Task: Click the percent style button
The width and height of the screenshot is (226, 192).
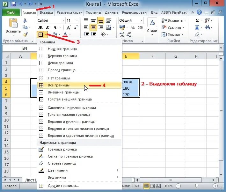Action: (133, 27)
